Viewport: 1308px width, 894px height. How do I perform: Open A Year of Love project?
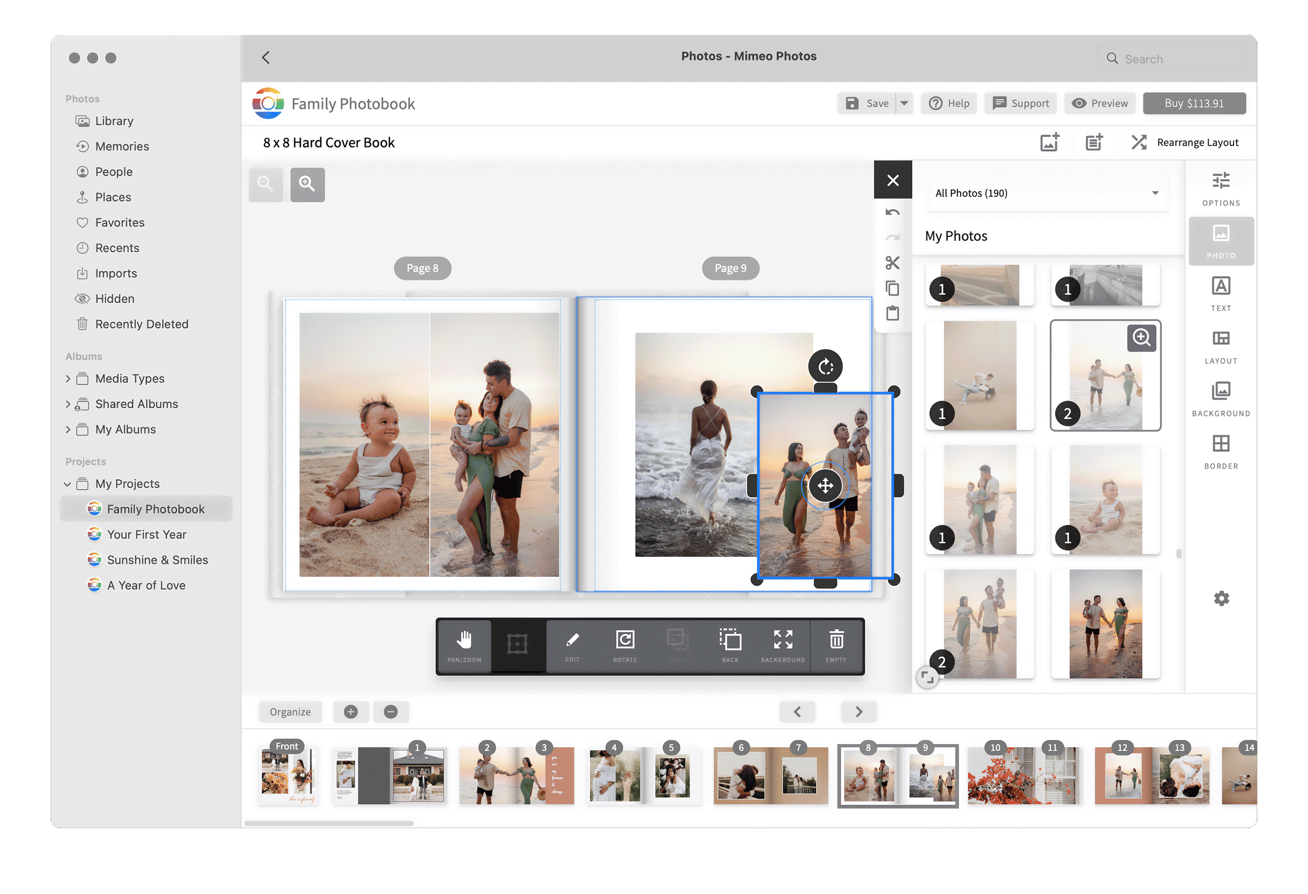coord(146,586)
